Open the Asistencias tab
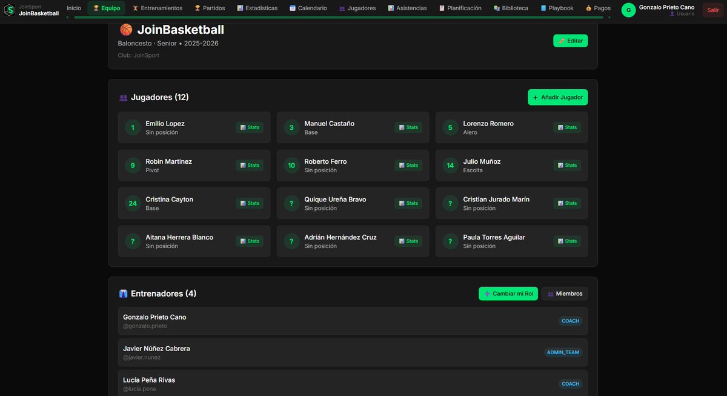Viewport: 727px width, 396px height. (407, 8)
